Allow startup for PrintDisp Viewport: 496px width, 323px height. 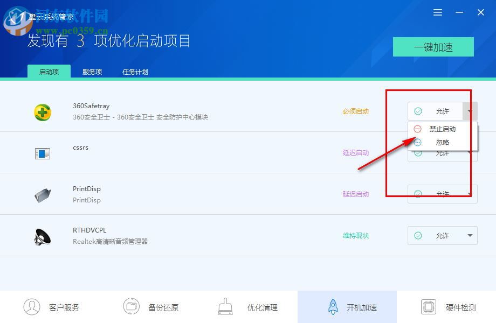438,194
